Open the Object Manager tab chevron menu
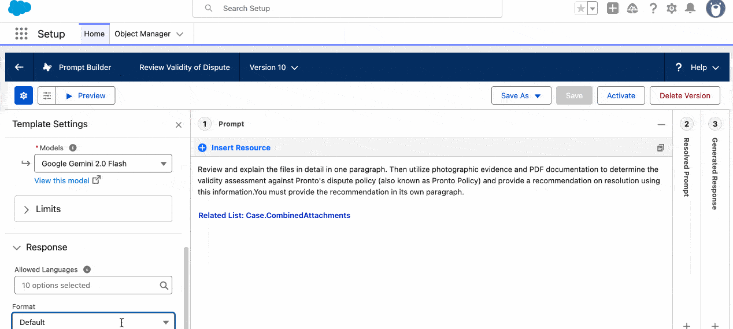 pos(180,34)
